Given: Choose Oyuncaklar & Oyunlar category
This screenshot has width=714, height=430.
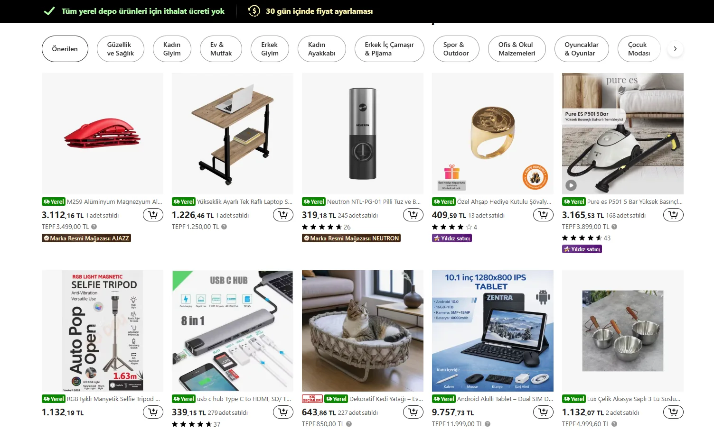Looking at the screenshot, I should [582, 49].
